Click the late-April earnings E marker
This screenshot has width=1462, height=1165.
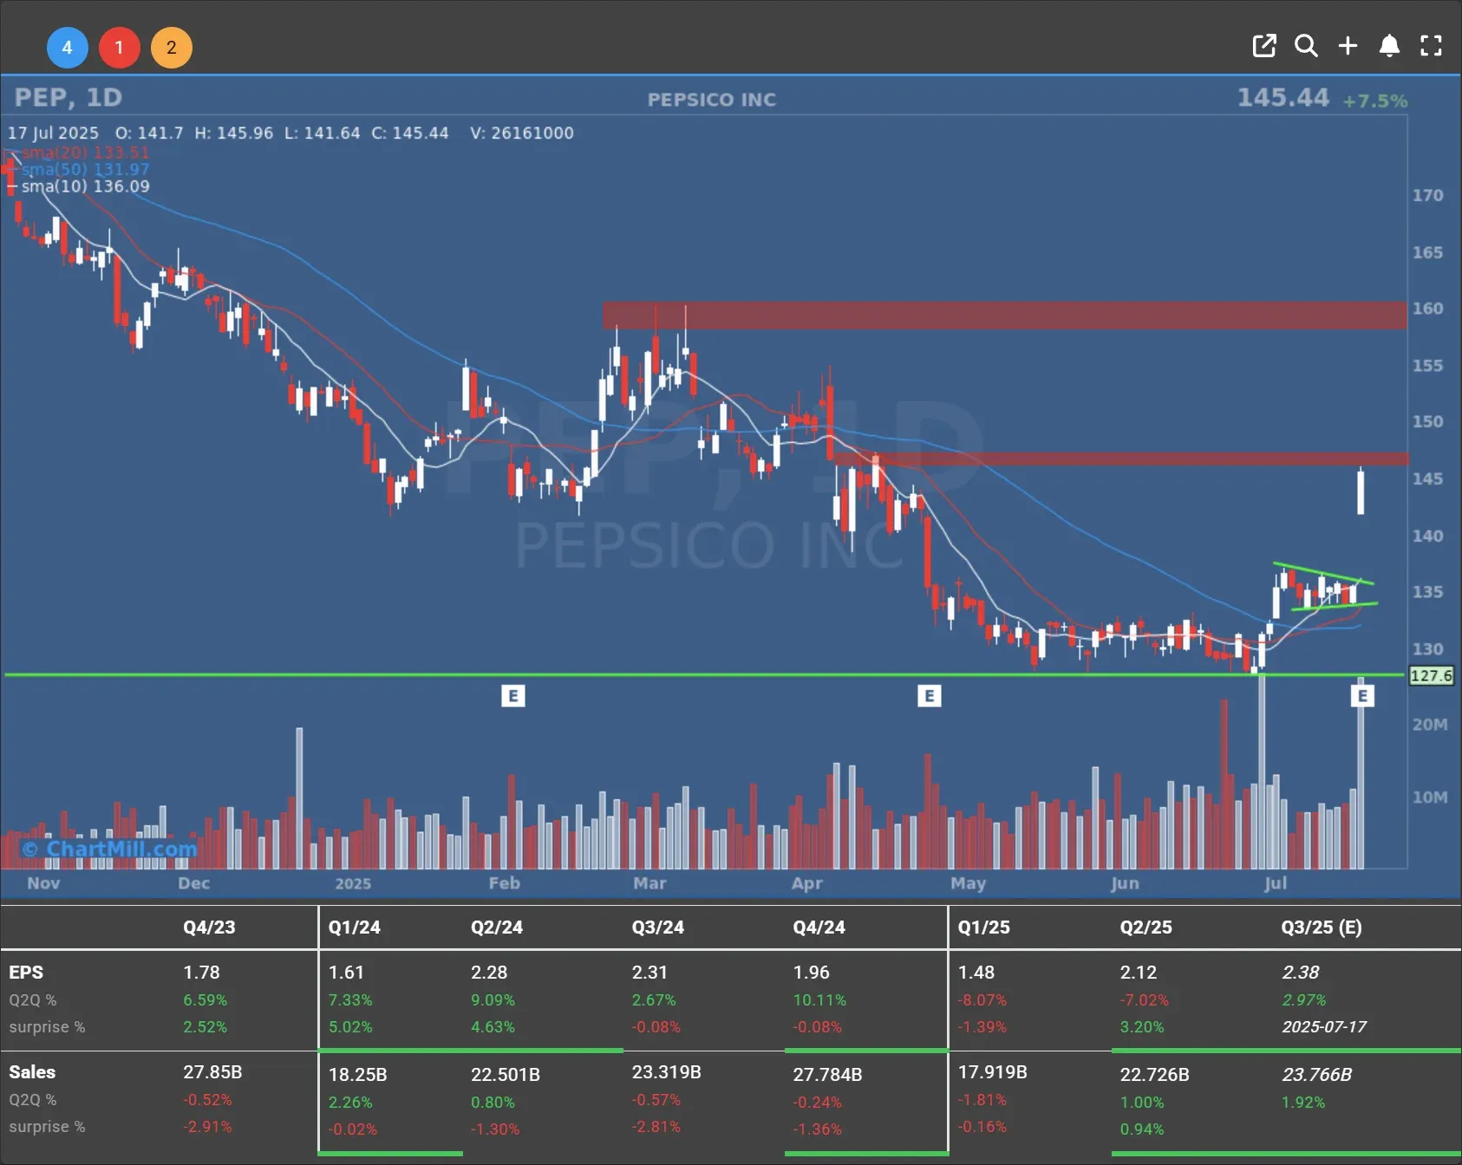pyautogui.click(x=930, y=695)
